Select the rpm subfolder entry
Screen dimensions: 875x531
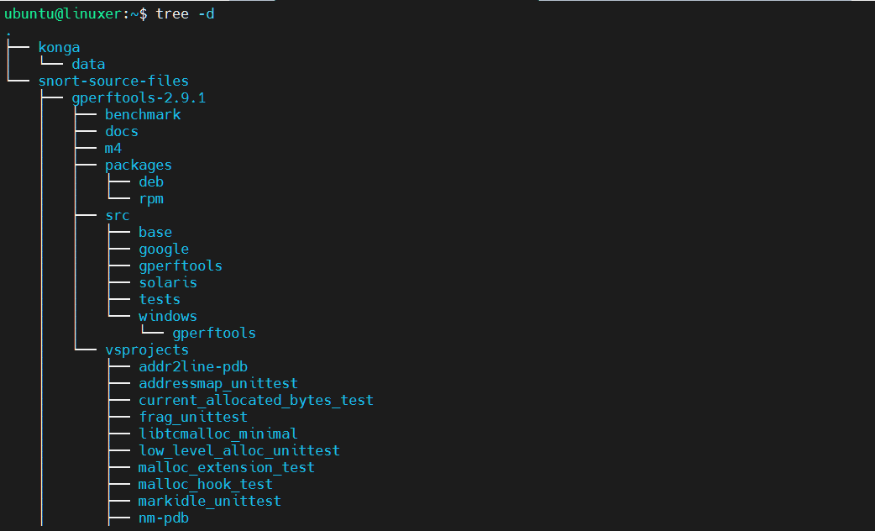point(151,199)
